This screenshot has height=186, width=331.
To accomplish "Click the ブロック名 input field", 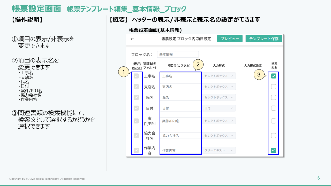I will 178,55.
